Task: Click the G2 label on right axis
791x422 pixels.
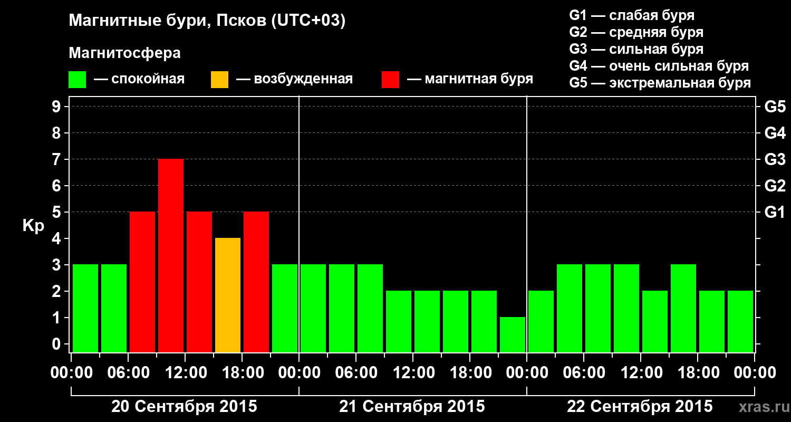Action: pos(775,186)
